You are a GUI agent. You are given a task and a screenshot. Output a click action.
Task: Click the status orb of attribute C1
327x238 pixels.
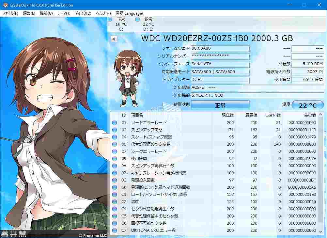115,194
